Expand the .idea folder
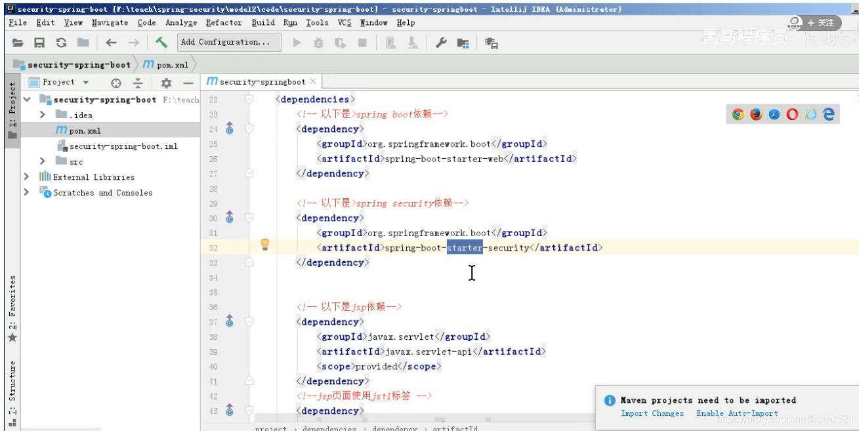 (43, 115)
